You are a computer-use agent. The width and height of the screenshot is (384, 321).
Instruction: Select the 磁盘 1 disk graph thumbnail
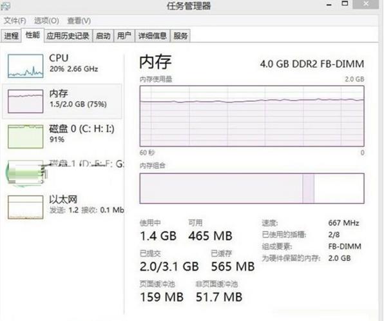pyautogui.click(x=26, y=172)
